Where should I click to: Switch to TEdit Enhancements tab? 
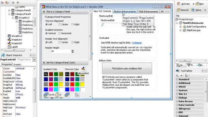pyautogui.click(x=148, y=12)
